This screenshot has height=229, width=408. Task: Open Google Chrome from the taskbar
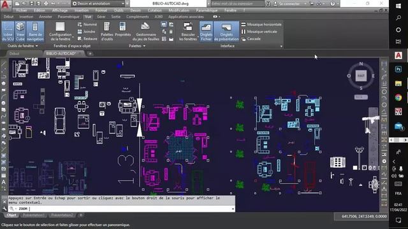(x=398, y=97)
